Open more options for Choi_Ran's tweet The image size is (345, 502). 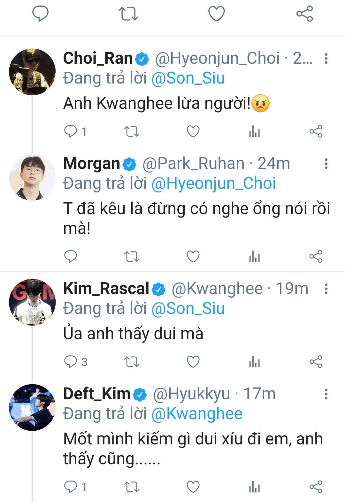coord(326,59)
